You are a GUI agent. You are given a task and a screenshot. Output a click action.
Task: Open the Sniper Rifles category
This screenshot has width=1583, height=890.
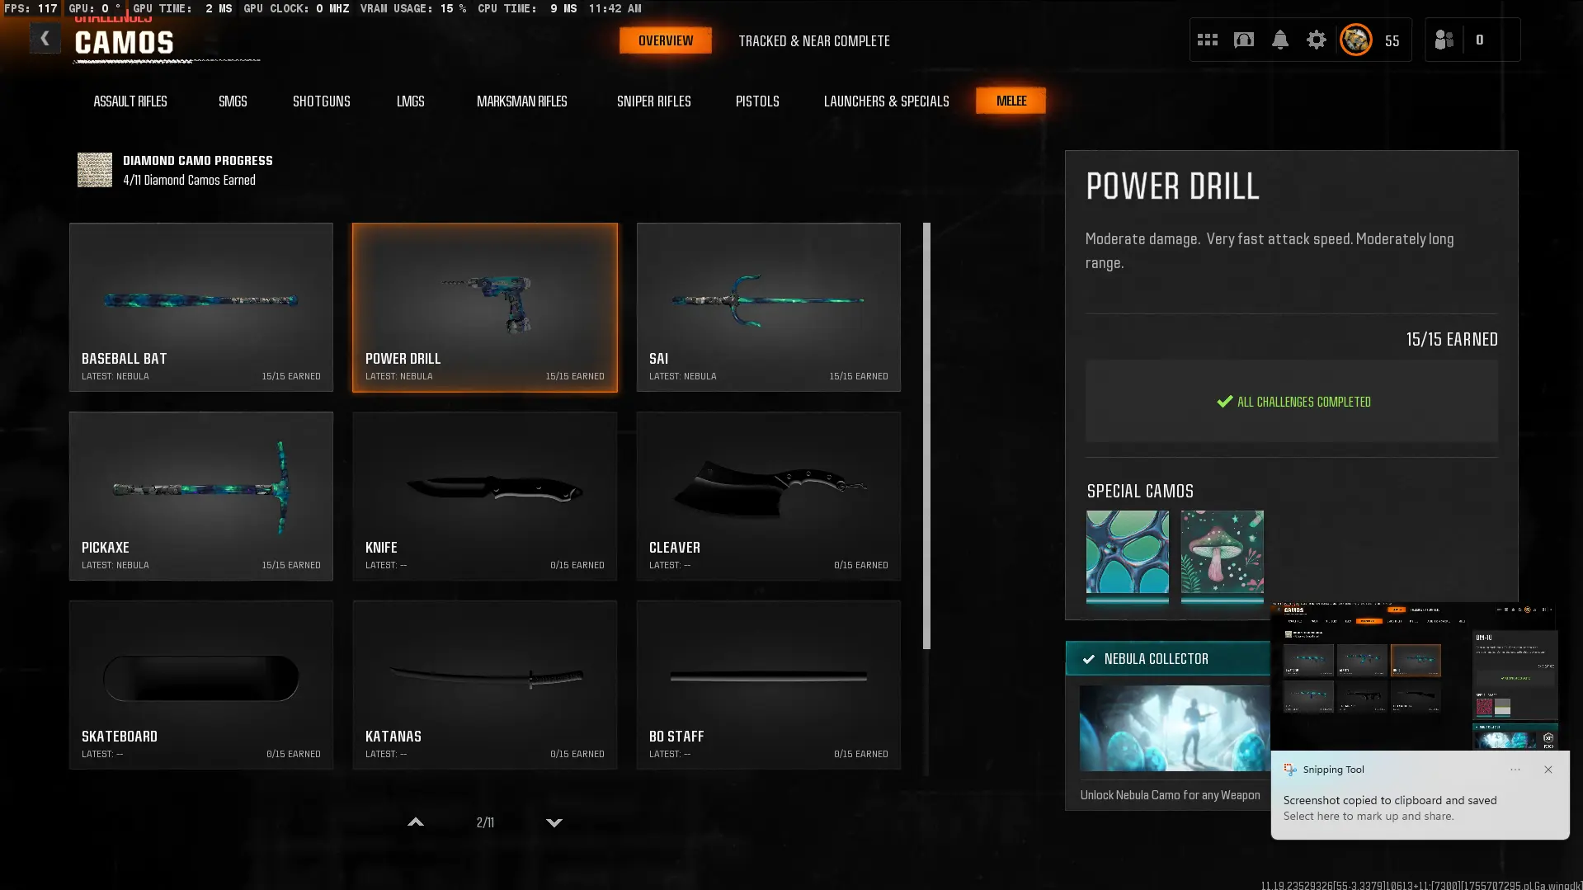coord(654,101)
